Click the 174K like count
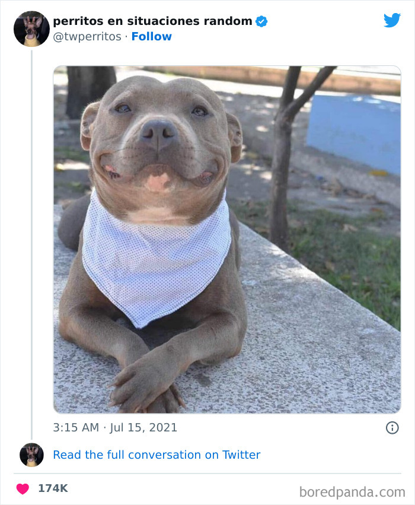The image size is (415, 505). (53, 488)
